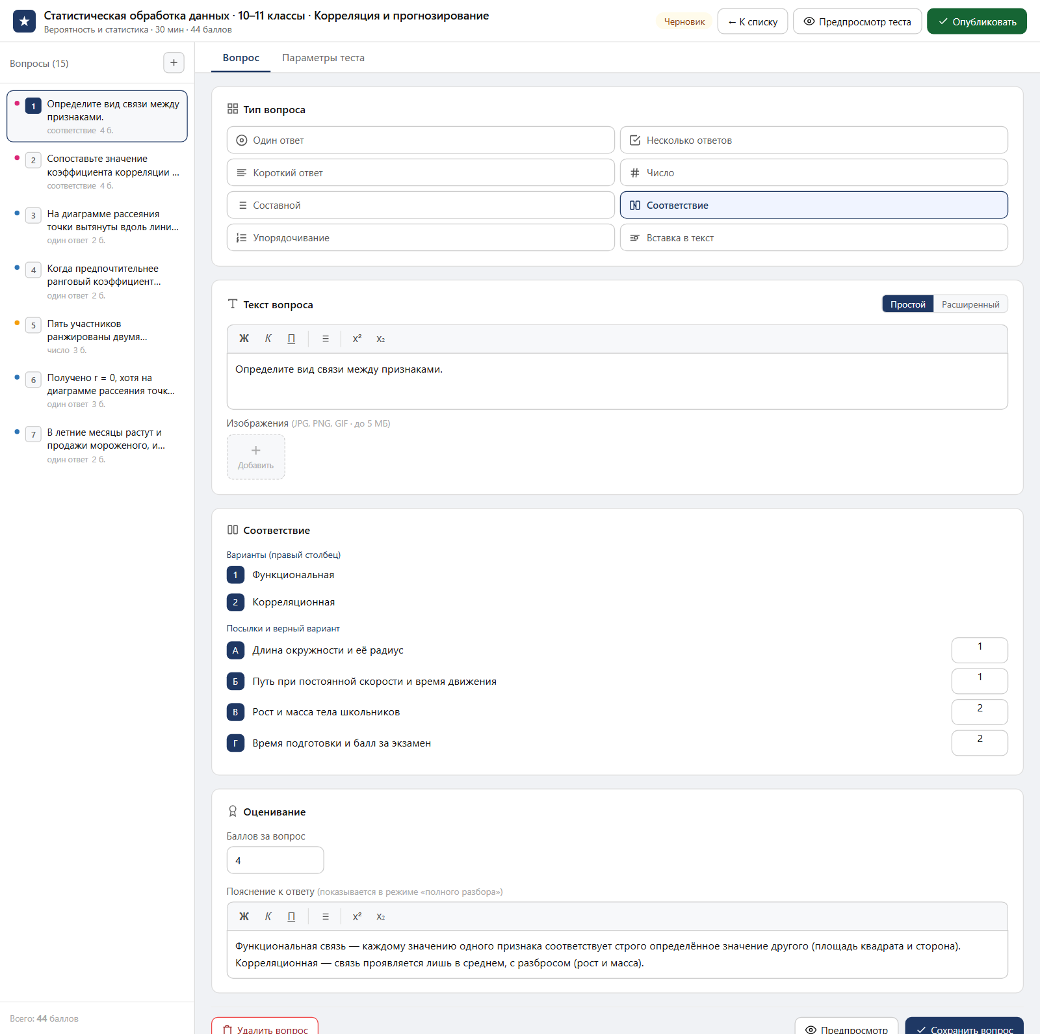Screen dimensions: 1040x1034
Task: Click the «Опубликовать» button
Action: [976, 21]
